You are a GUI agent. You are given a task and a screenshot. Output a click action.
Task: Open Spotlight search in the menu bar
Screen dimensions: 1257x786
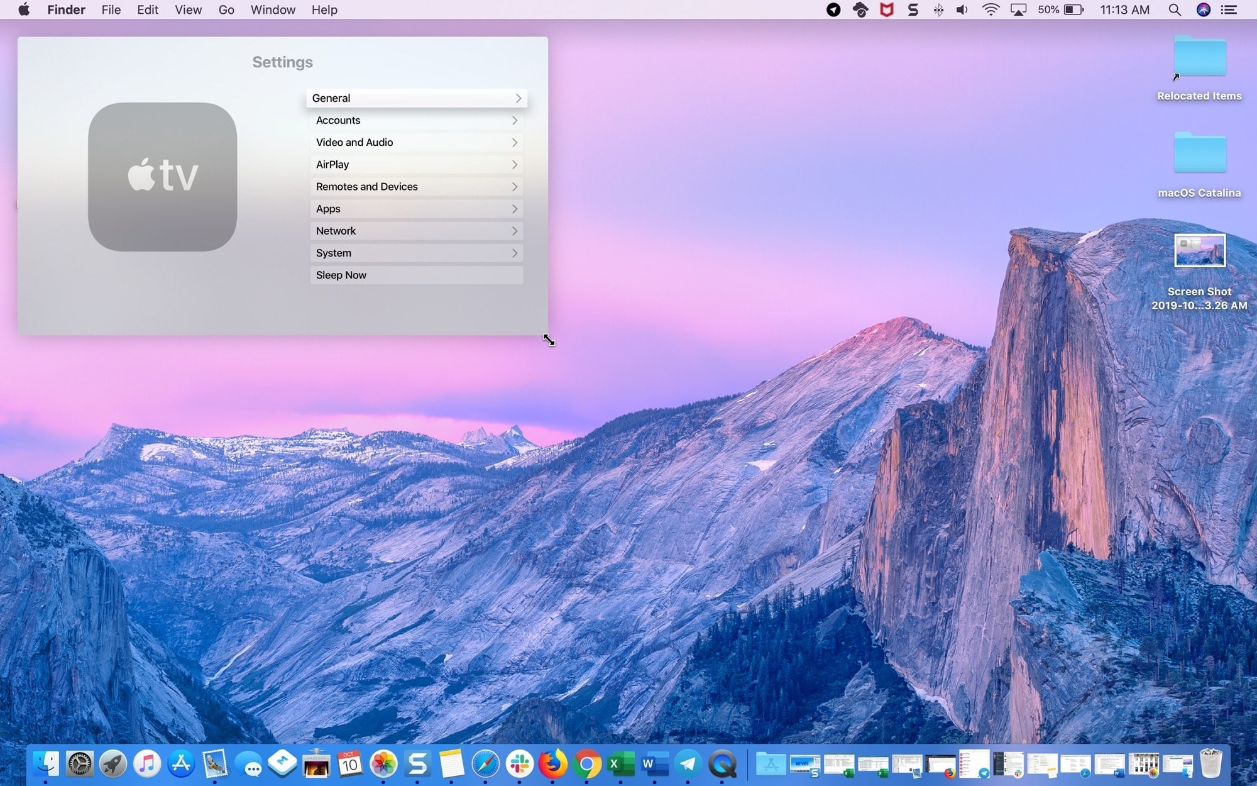click(1174, 9)
